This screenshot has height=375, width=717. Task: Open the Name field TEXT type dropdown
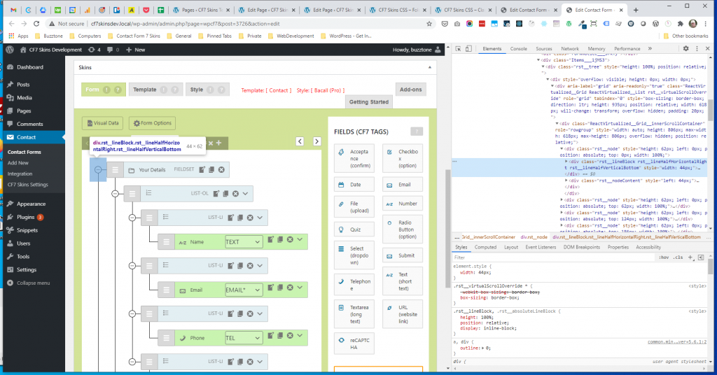click(243, 241)
